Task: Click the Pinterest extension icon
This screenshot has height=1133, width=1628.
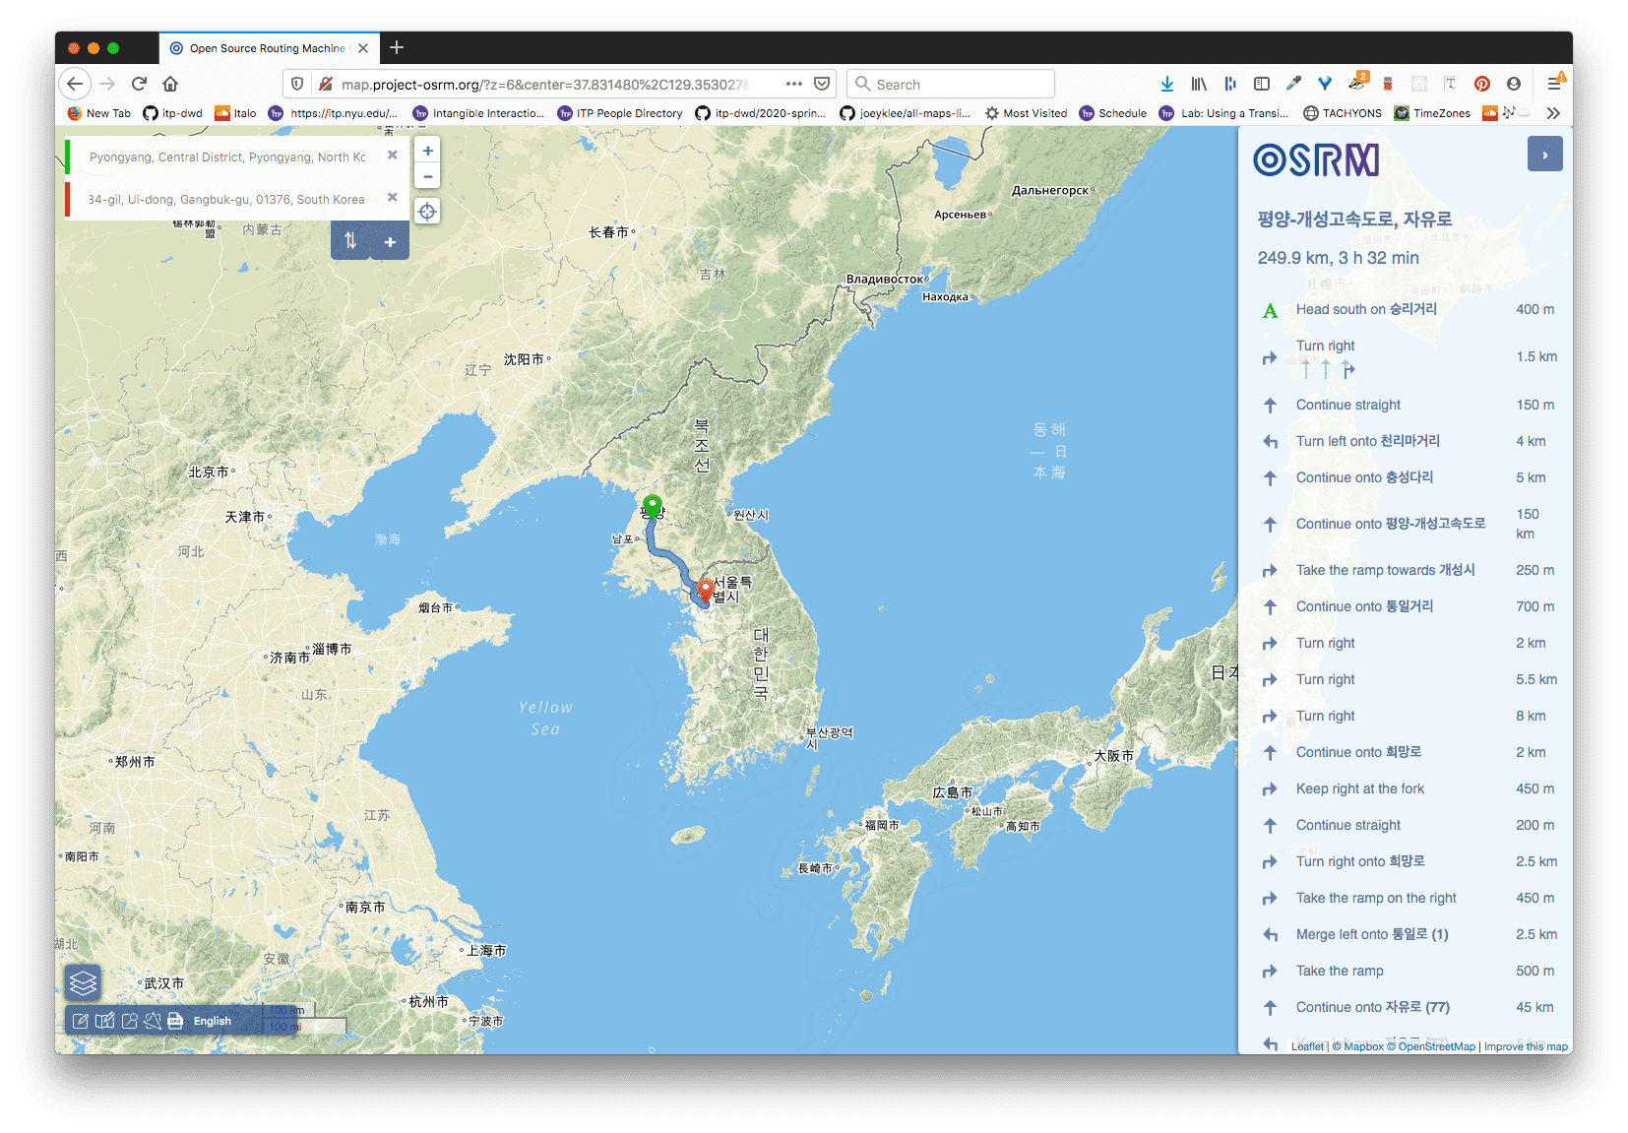Action: pyautogui.click(x=1481, y=84)
